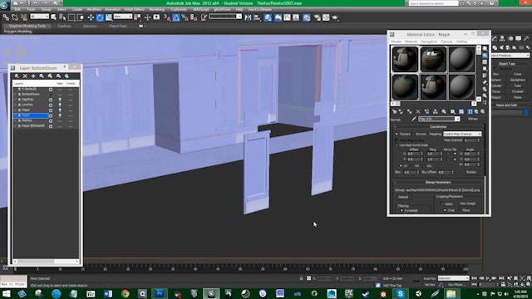Select second material sample slot
Screen dimensions: 532x299
pos(433,59)
